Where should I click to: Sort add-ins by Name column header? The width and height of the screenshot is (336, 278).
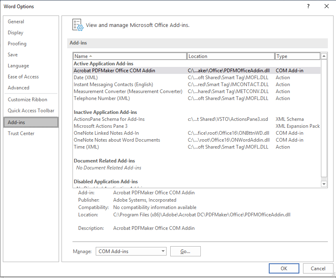130,56
